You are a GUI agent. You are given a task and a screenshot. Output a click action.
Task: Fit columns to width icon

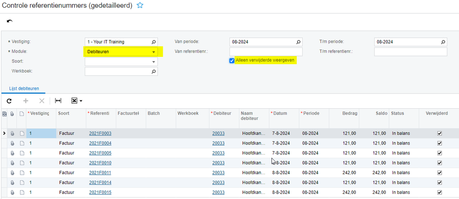tap(58, 101)
